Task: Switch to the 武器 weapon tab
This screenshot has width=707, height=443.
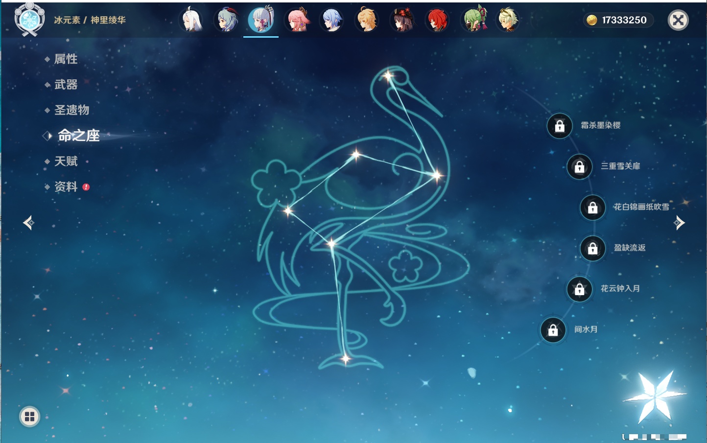Action: point(66,85)
